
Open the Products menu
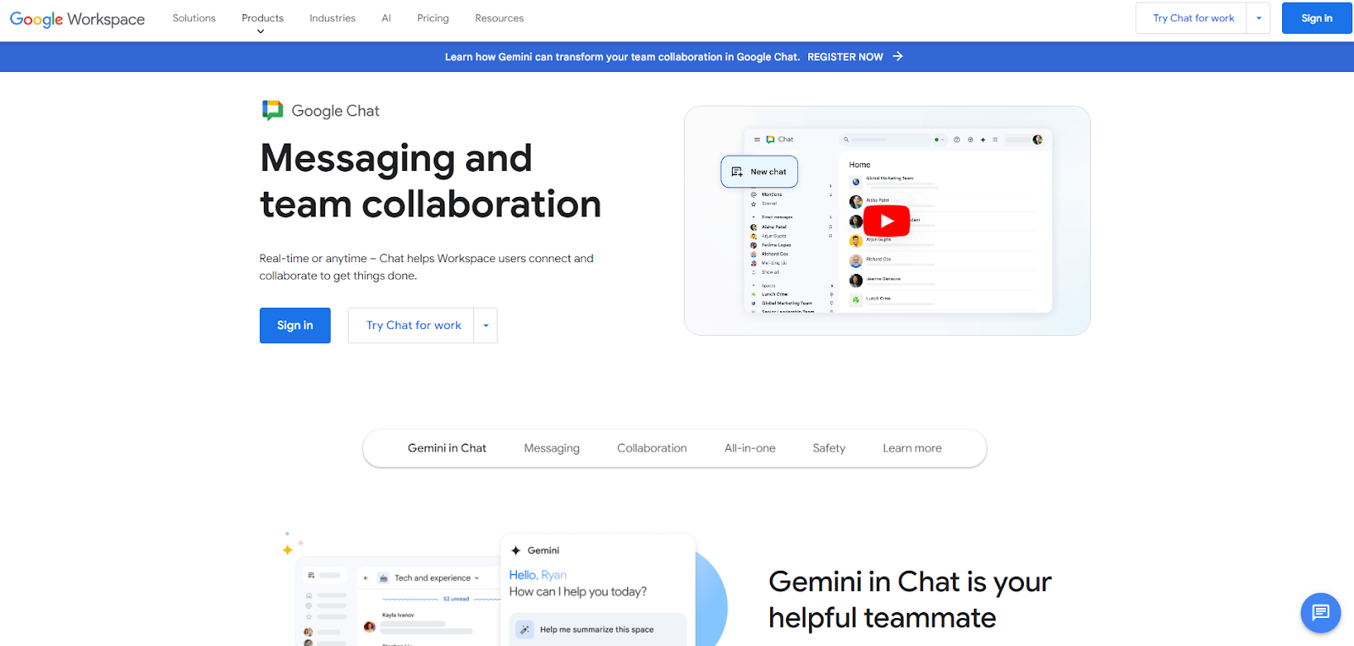click(x=262, y=18)
